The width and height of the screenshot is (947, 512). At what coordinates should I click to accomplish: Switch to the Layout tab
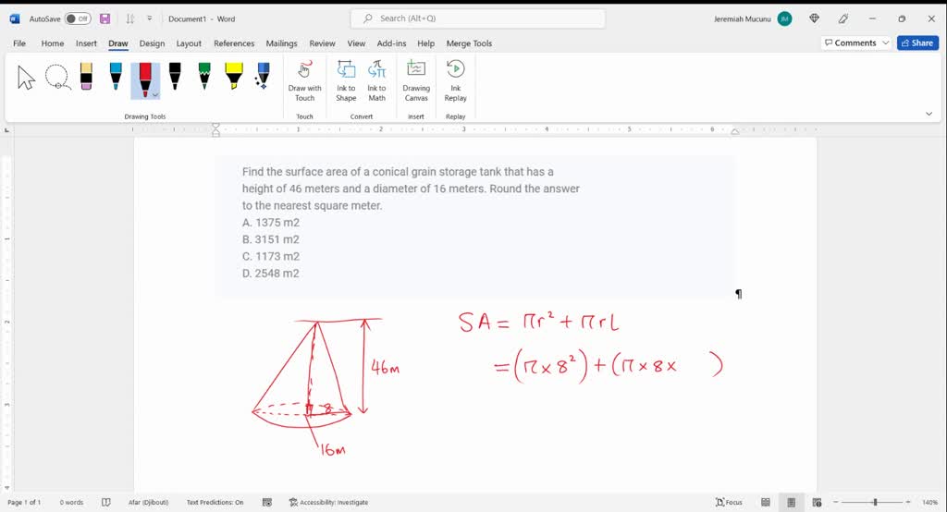[x=189, y=43]
